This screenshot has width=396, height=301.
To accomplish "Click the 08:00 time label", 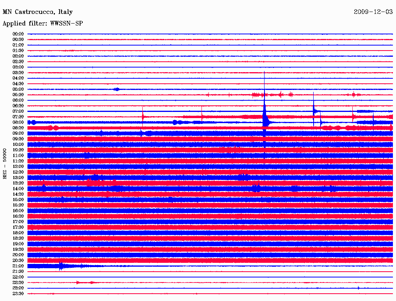I will (18, 122).
